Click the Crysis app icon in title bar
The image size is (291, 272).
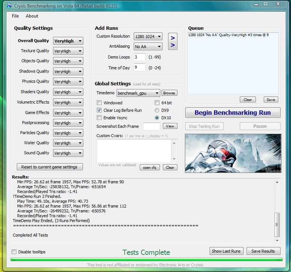click(x=9, y=6)
